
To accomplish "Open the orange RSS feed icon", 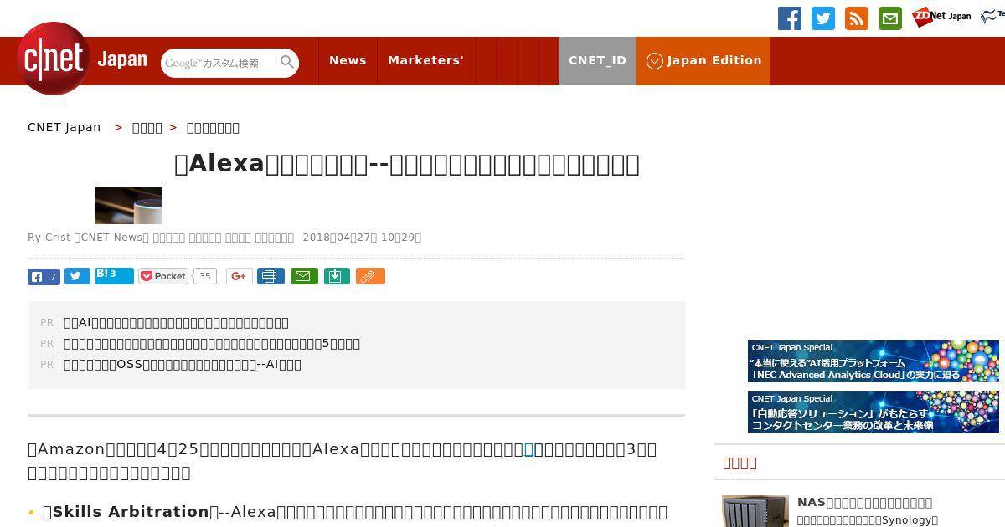I will pyautogui.click(x=857, y=18).
